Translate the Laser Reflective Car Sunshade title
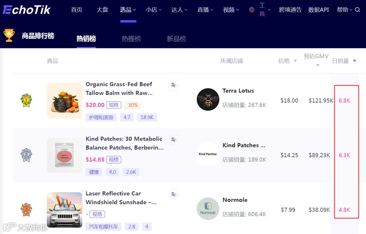 pos(174,194)
